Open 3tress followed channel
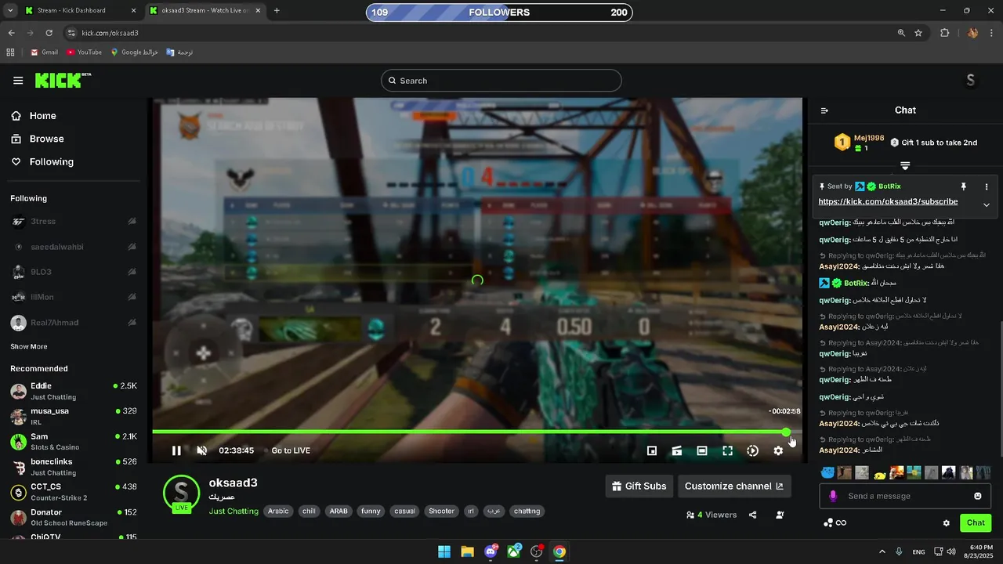Image resolution: width=1003 pixels, height=564 pixels. pyautogui.click(x=74, y=222)
